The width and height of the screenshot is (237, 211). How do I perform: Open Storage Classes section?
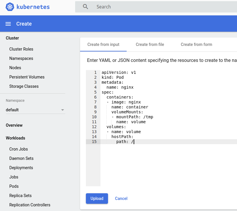click(x=24, y=86)
